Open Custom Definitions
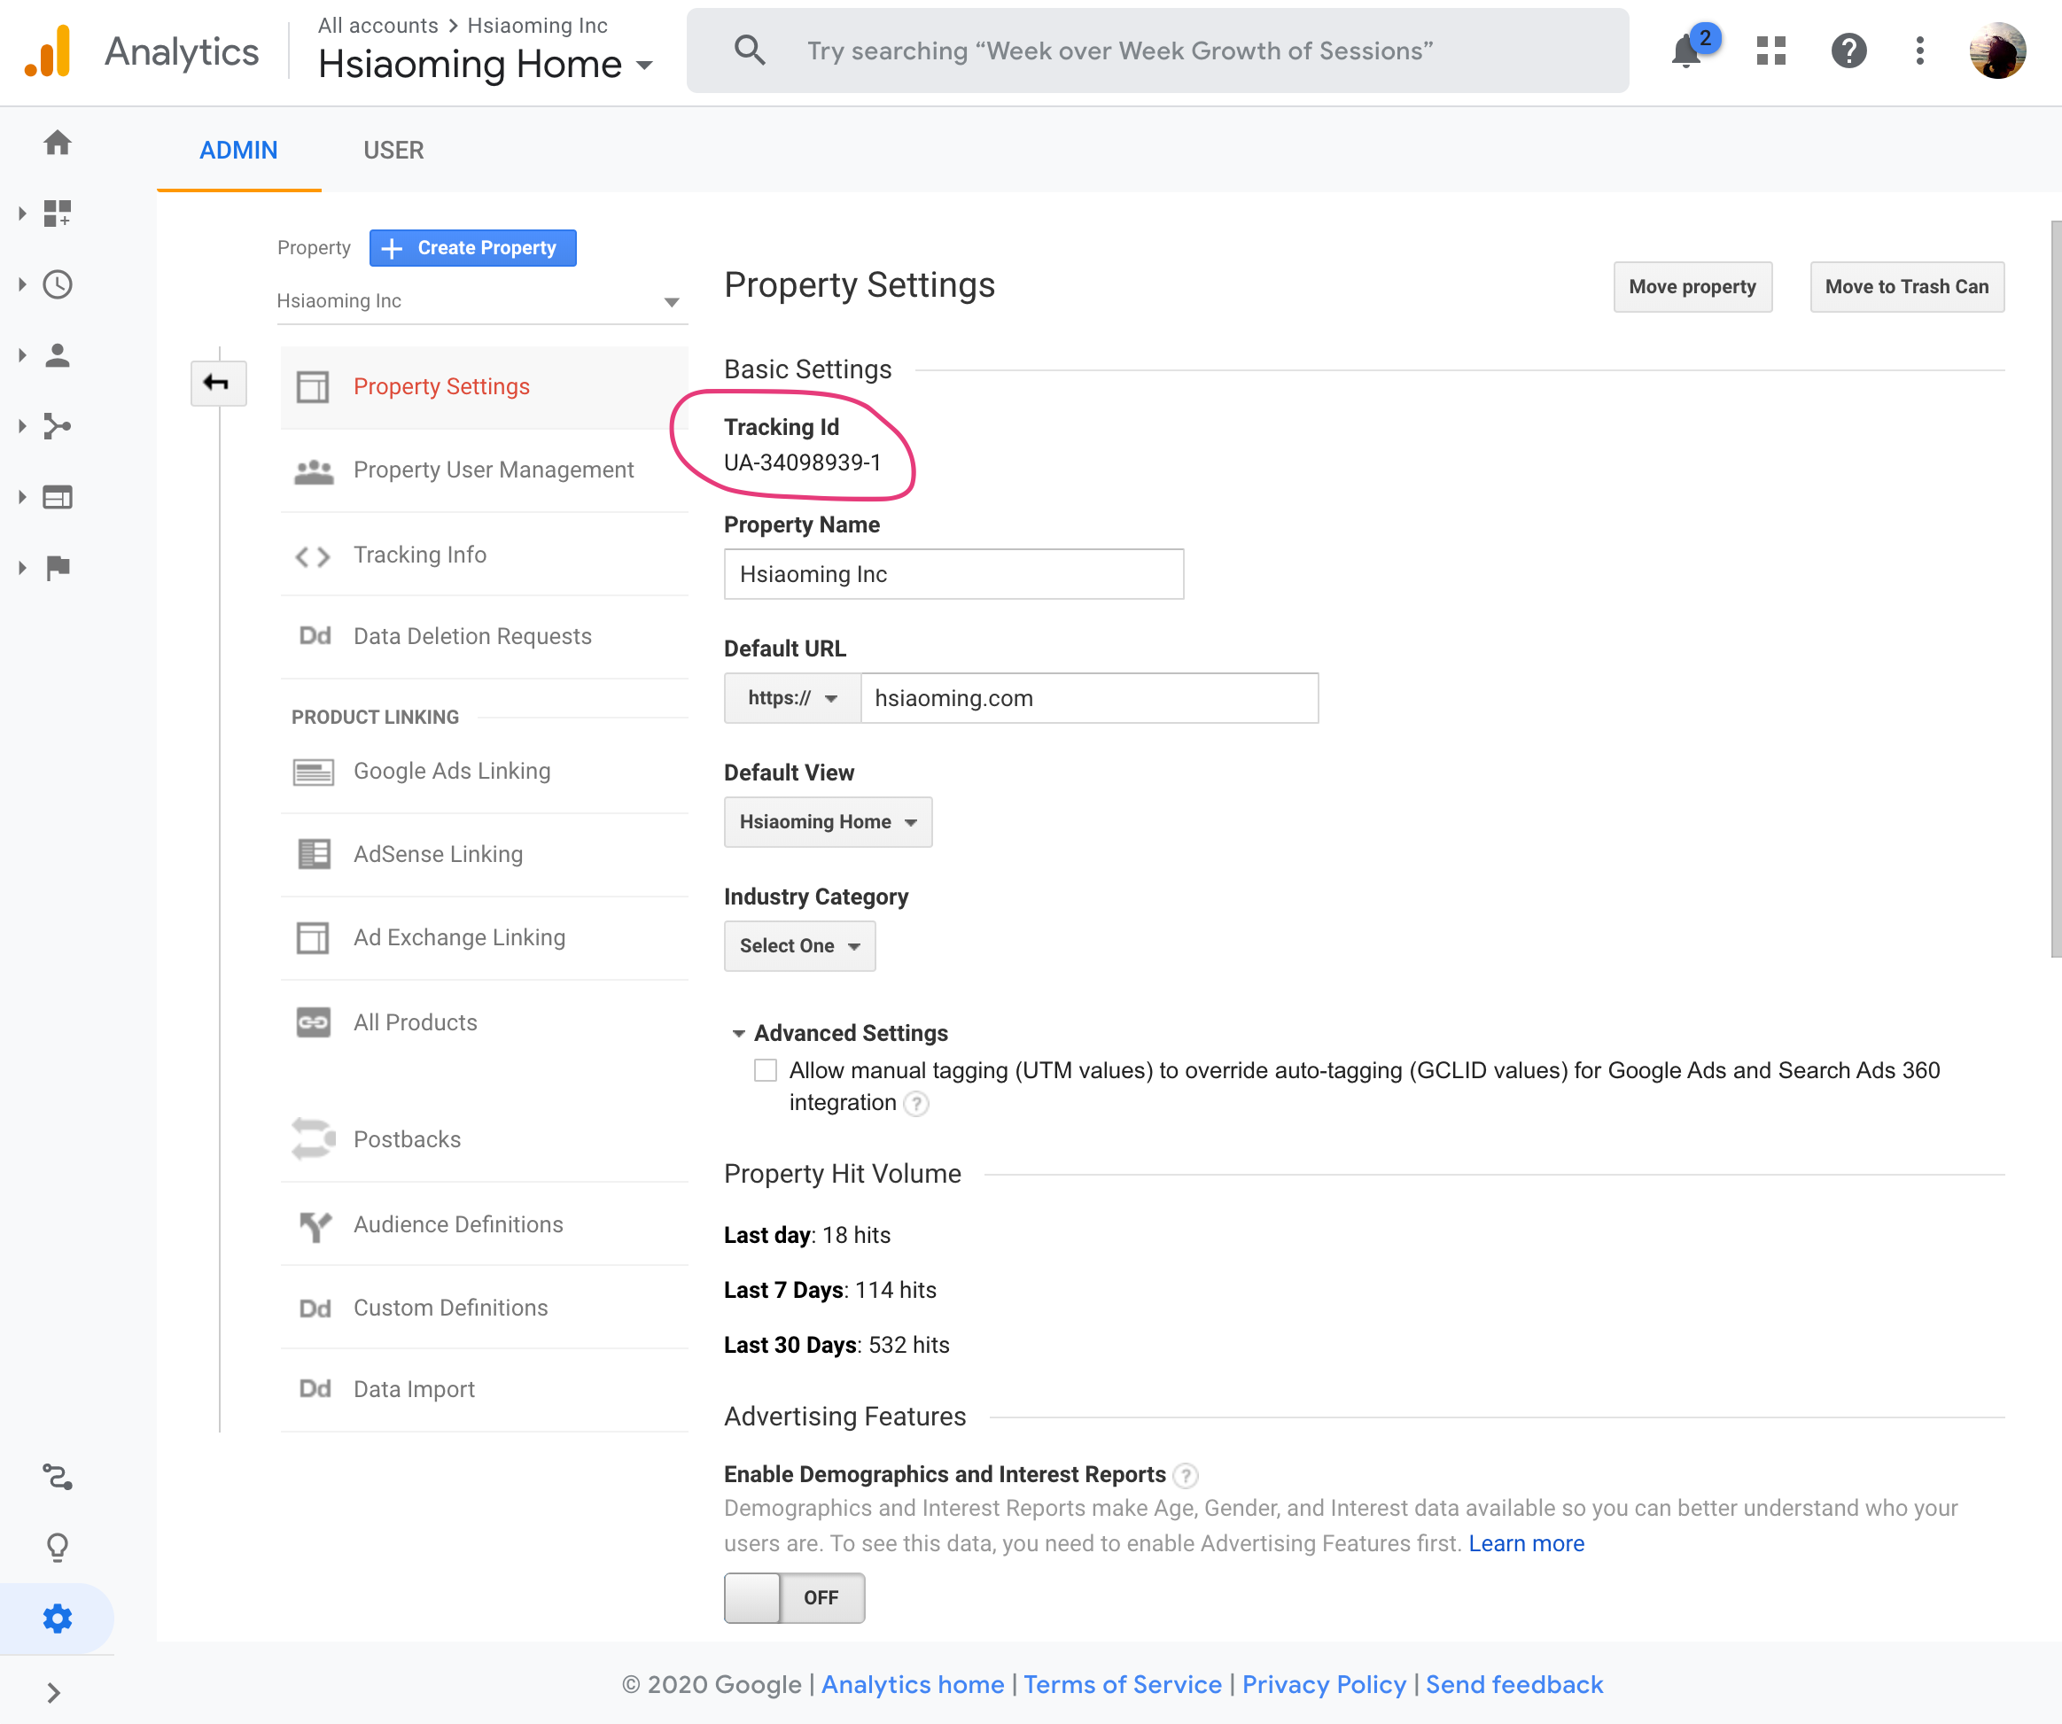 (484, 1308)
